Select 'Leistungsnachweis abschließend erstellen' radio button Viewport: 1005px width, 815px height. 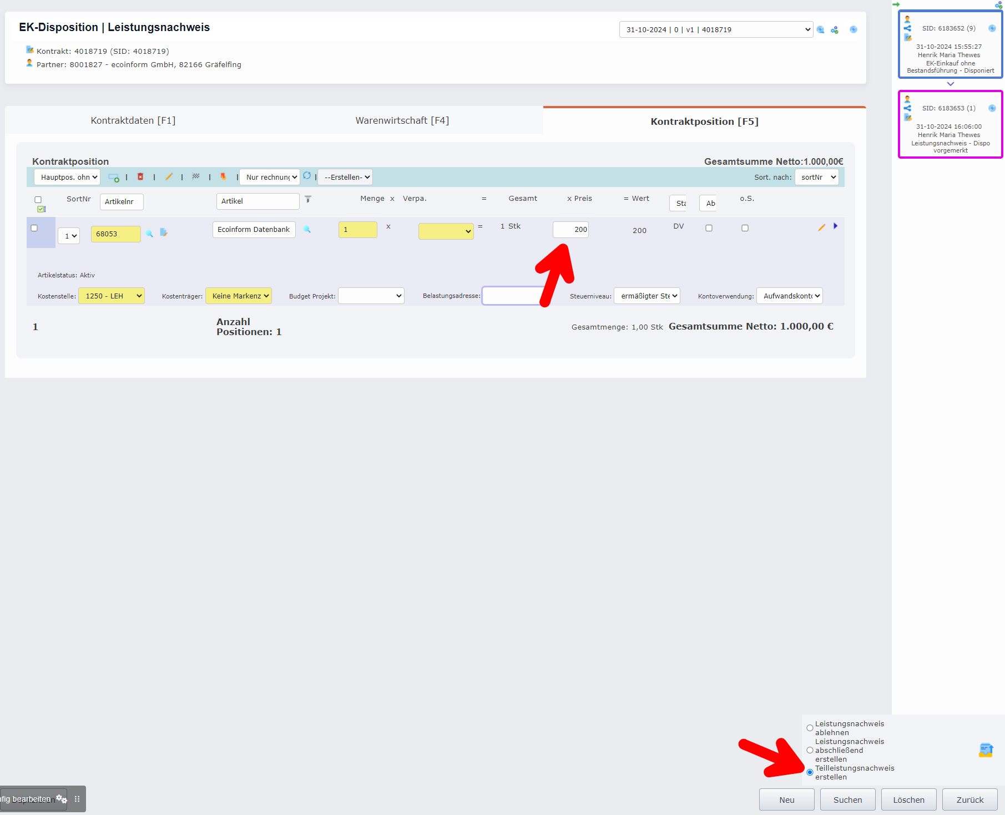pos(810,750)
